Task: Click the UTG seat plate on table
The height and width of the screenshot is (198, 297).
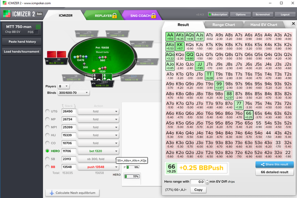Action: [x=87, y=34]
